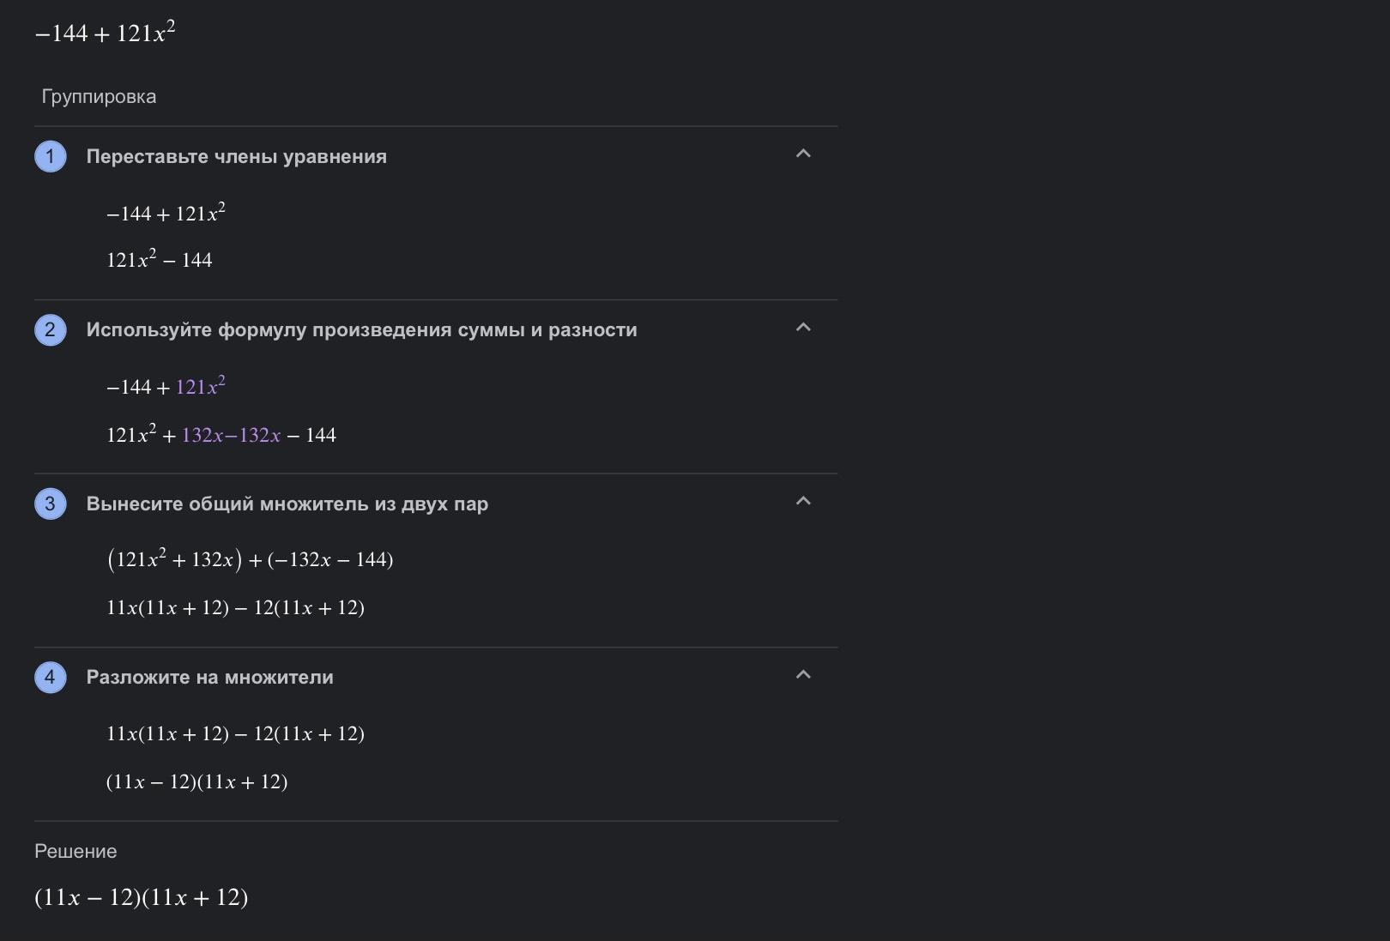Screen dimensions: 1390x941
Task: Click the "Переставьте члены уравнения" heading
Action: [x=236, y=157]
